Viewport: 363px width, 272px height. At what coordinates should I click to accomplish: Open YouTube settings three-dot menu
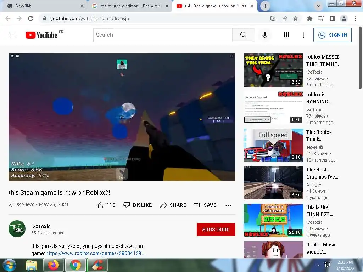pyautogui.click(x=303, y=35)
